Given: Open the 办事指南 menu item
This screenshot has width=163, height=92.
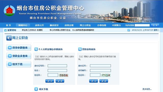Looking at the screenshot, I should pos(102,25).
